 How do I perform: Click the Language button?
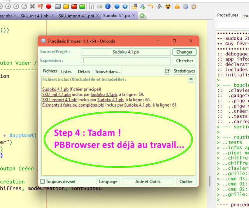click(x=108, y=181)
